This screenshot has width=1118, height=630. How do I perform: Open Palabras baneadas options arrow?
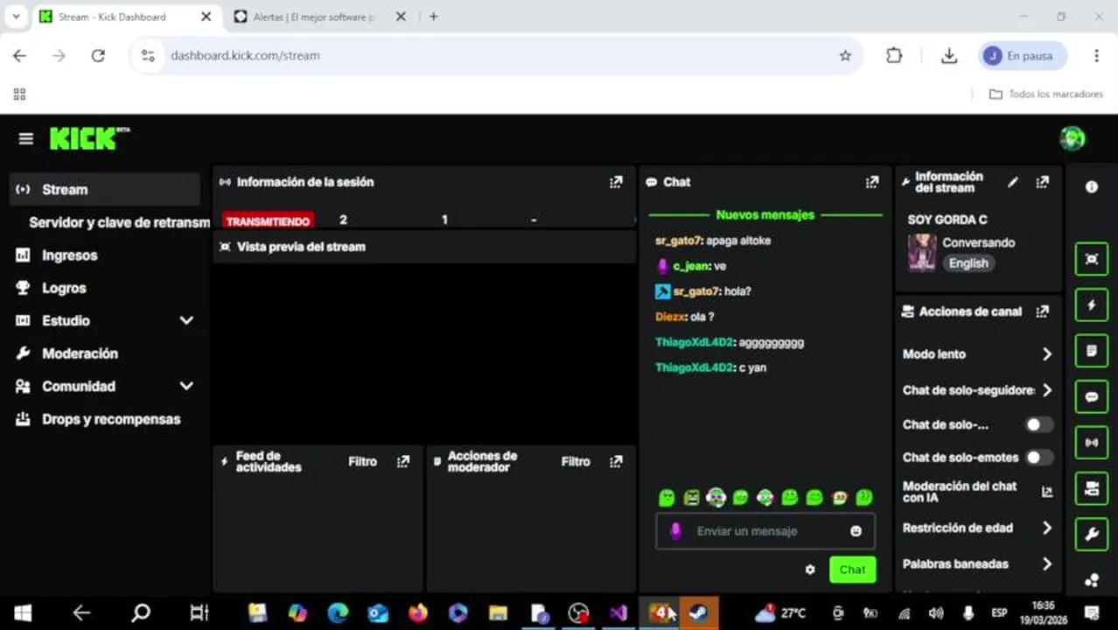1047,564
